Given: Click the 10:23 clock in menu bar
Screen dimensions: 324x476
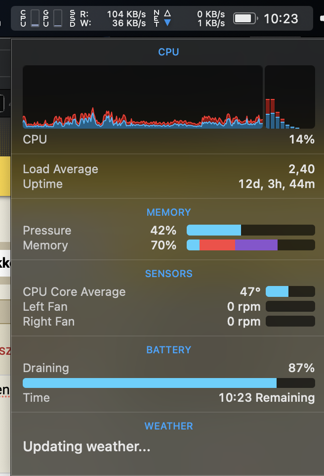Looking at the screenshot, I should (x=281, y=19).
